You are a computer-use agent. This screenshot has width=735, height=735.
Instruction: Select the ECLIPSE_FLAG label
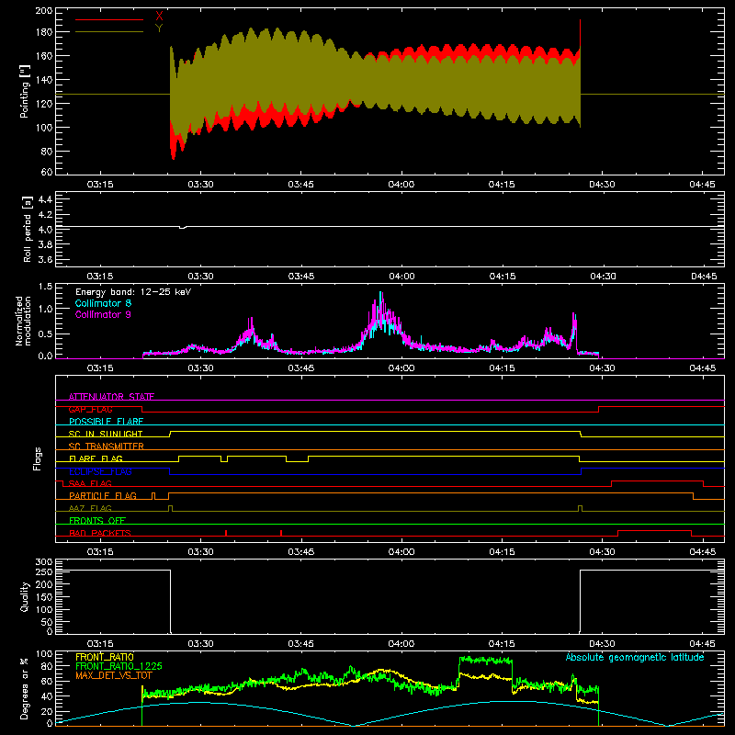coord(100,471)
